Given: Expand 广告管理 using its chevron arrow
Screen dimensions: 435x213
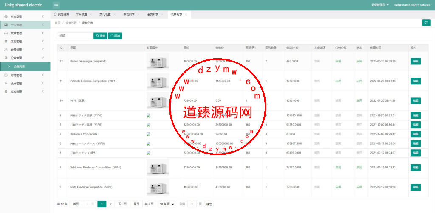Looking at the screenshot, I should point(43,25).
